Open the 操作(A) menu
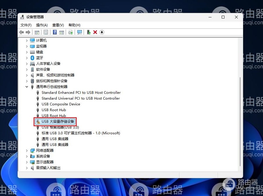The image size is (263, 196). click(x=42, y=25)
